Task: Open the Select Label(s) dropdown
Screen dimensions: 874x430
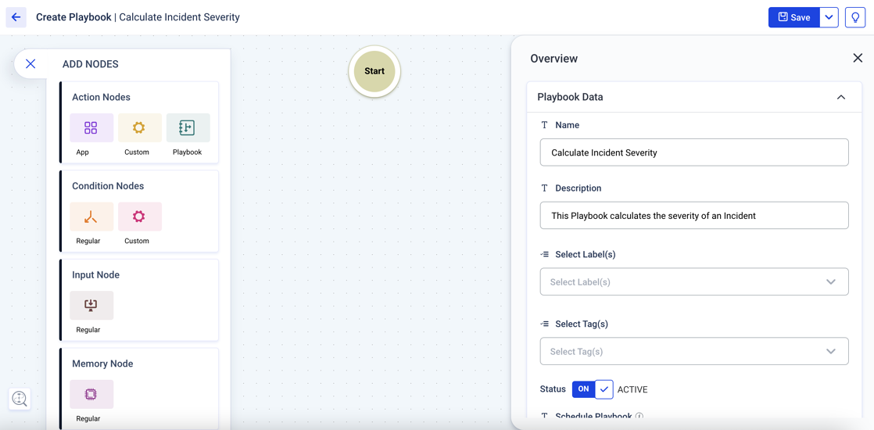Action: (693, 282)
